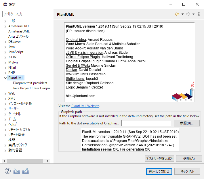Click the PlantUML logo image

[x=183, y=93]
